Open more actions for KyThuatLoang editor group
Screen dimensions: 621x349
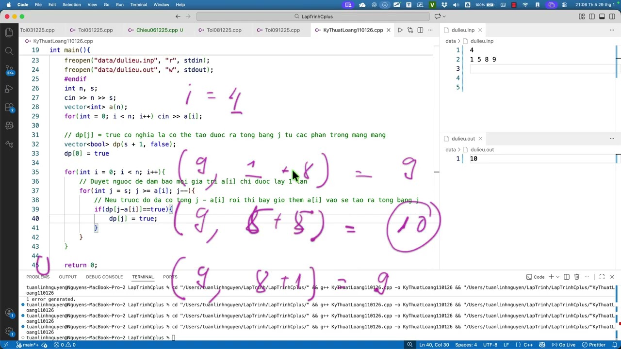(430, 30)
